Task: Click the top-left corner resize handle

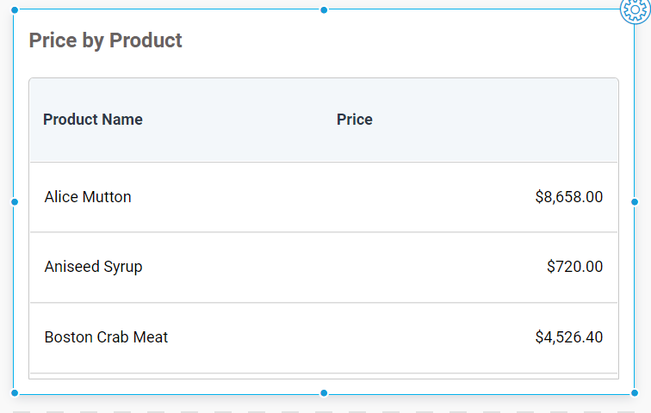Action: pos(15,9)
